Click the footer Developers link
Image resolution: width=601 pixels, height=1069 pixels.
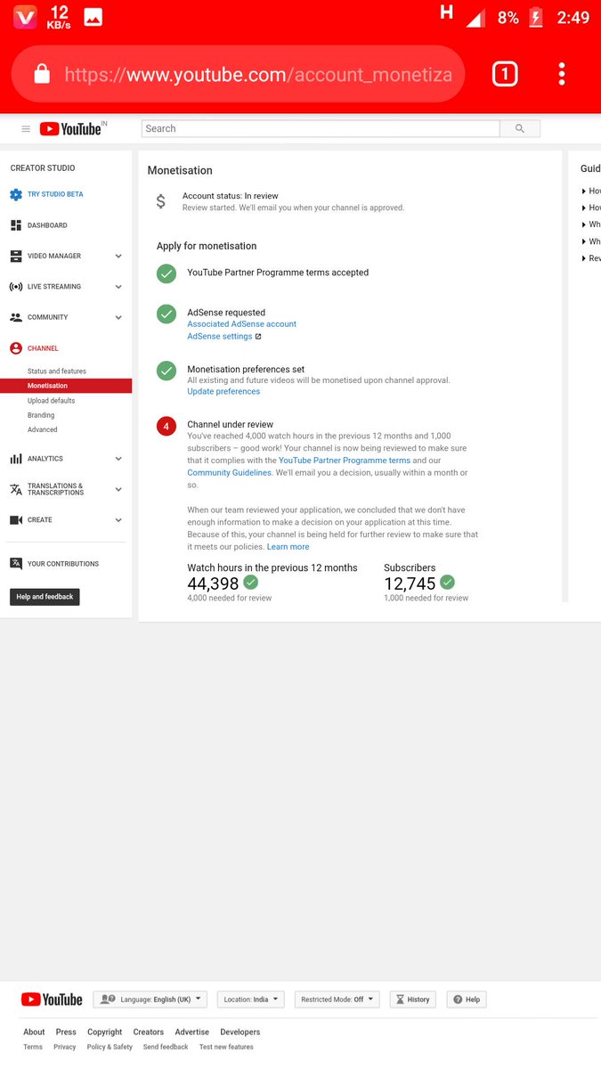pyautogui.click(x=240, y=1032)
